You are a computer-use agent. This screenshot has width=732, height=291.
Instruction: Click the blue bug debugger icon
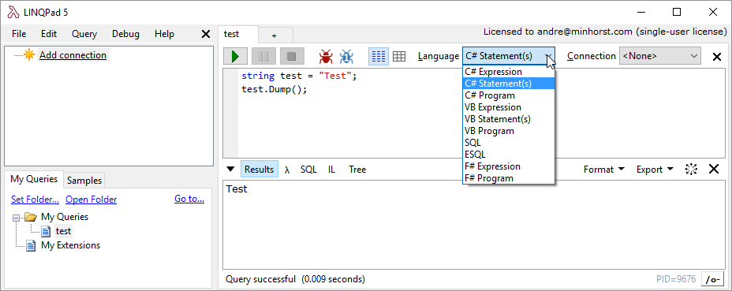click(x=346, y=57)
